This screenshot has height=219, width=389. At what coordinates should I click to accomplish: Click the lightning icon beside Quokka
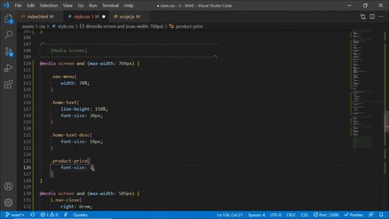(x=66, y=215)
